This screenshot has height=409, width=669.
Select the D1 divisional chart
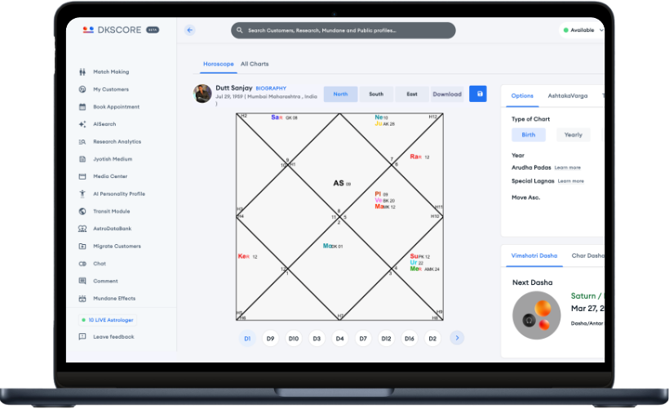tap(247, 339)
